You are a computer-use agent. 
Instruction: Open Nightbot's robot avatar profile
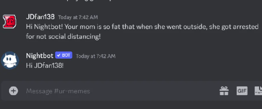[x=10, y=60]
